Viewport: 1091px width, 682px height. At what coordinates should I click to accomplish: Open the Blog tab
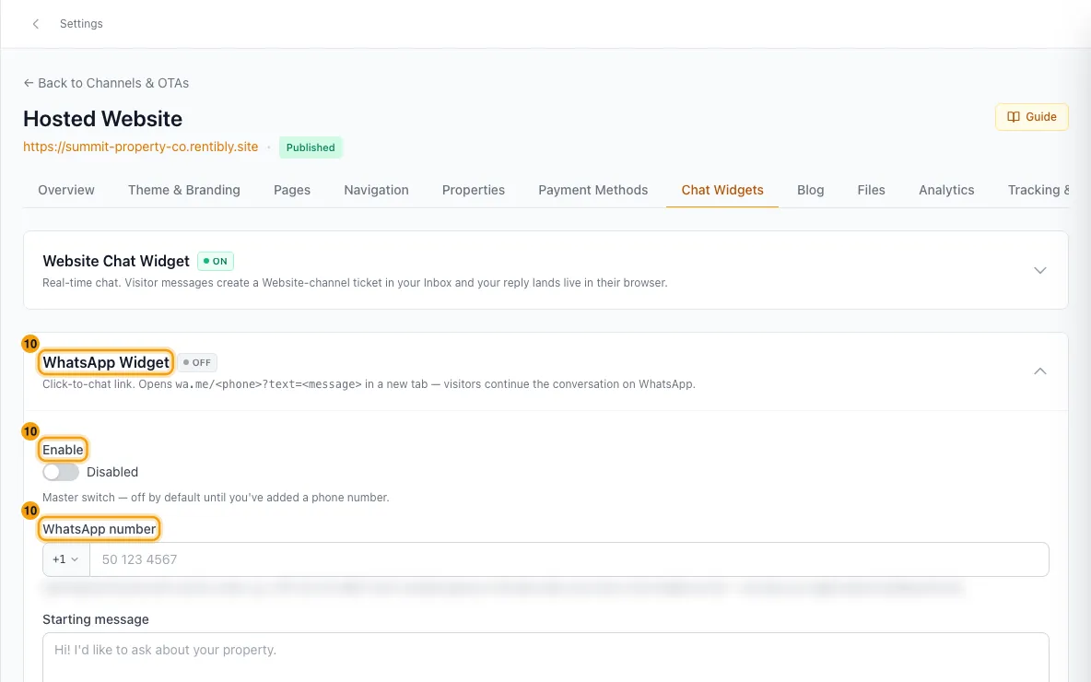(x=810, y=190)
